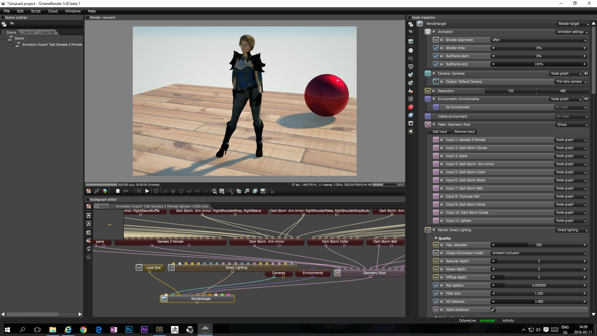Toggle the Scene outliner panel checkbox

coord(3,17)
